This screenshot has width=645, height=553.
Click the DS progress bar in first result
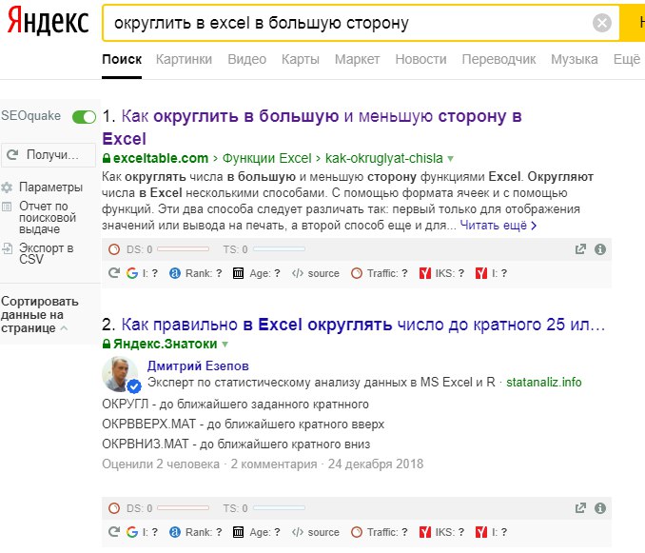click(183, 249)
